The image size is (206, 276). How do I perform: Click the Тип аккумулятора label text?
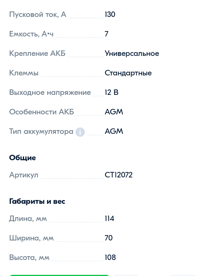(x=41, y=132)
